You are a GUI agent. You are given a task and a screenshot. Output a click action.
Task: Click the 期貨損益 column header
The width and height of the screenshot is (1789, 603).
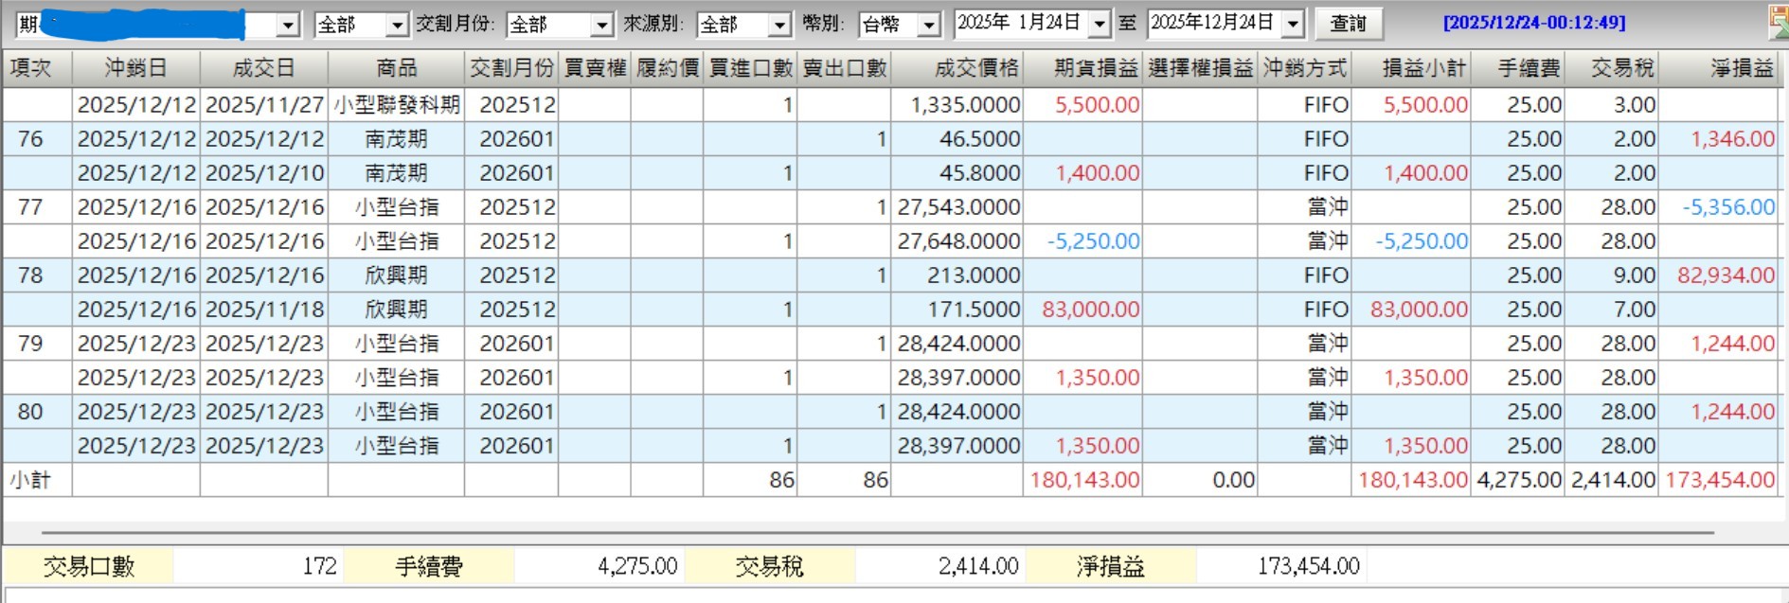pos(1082,68)
